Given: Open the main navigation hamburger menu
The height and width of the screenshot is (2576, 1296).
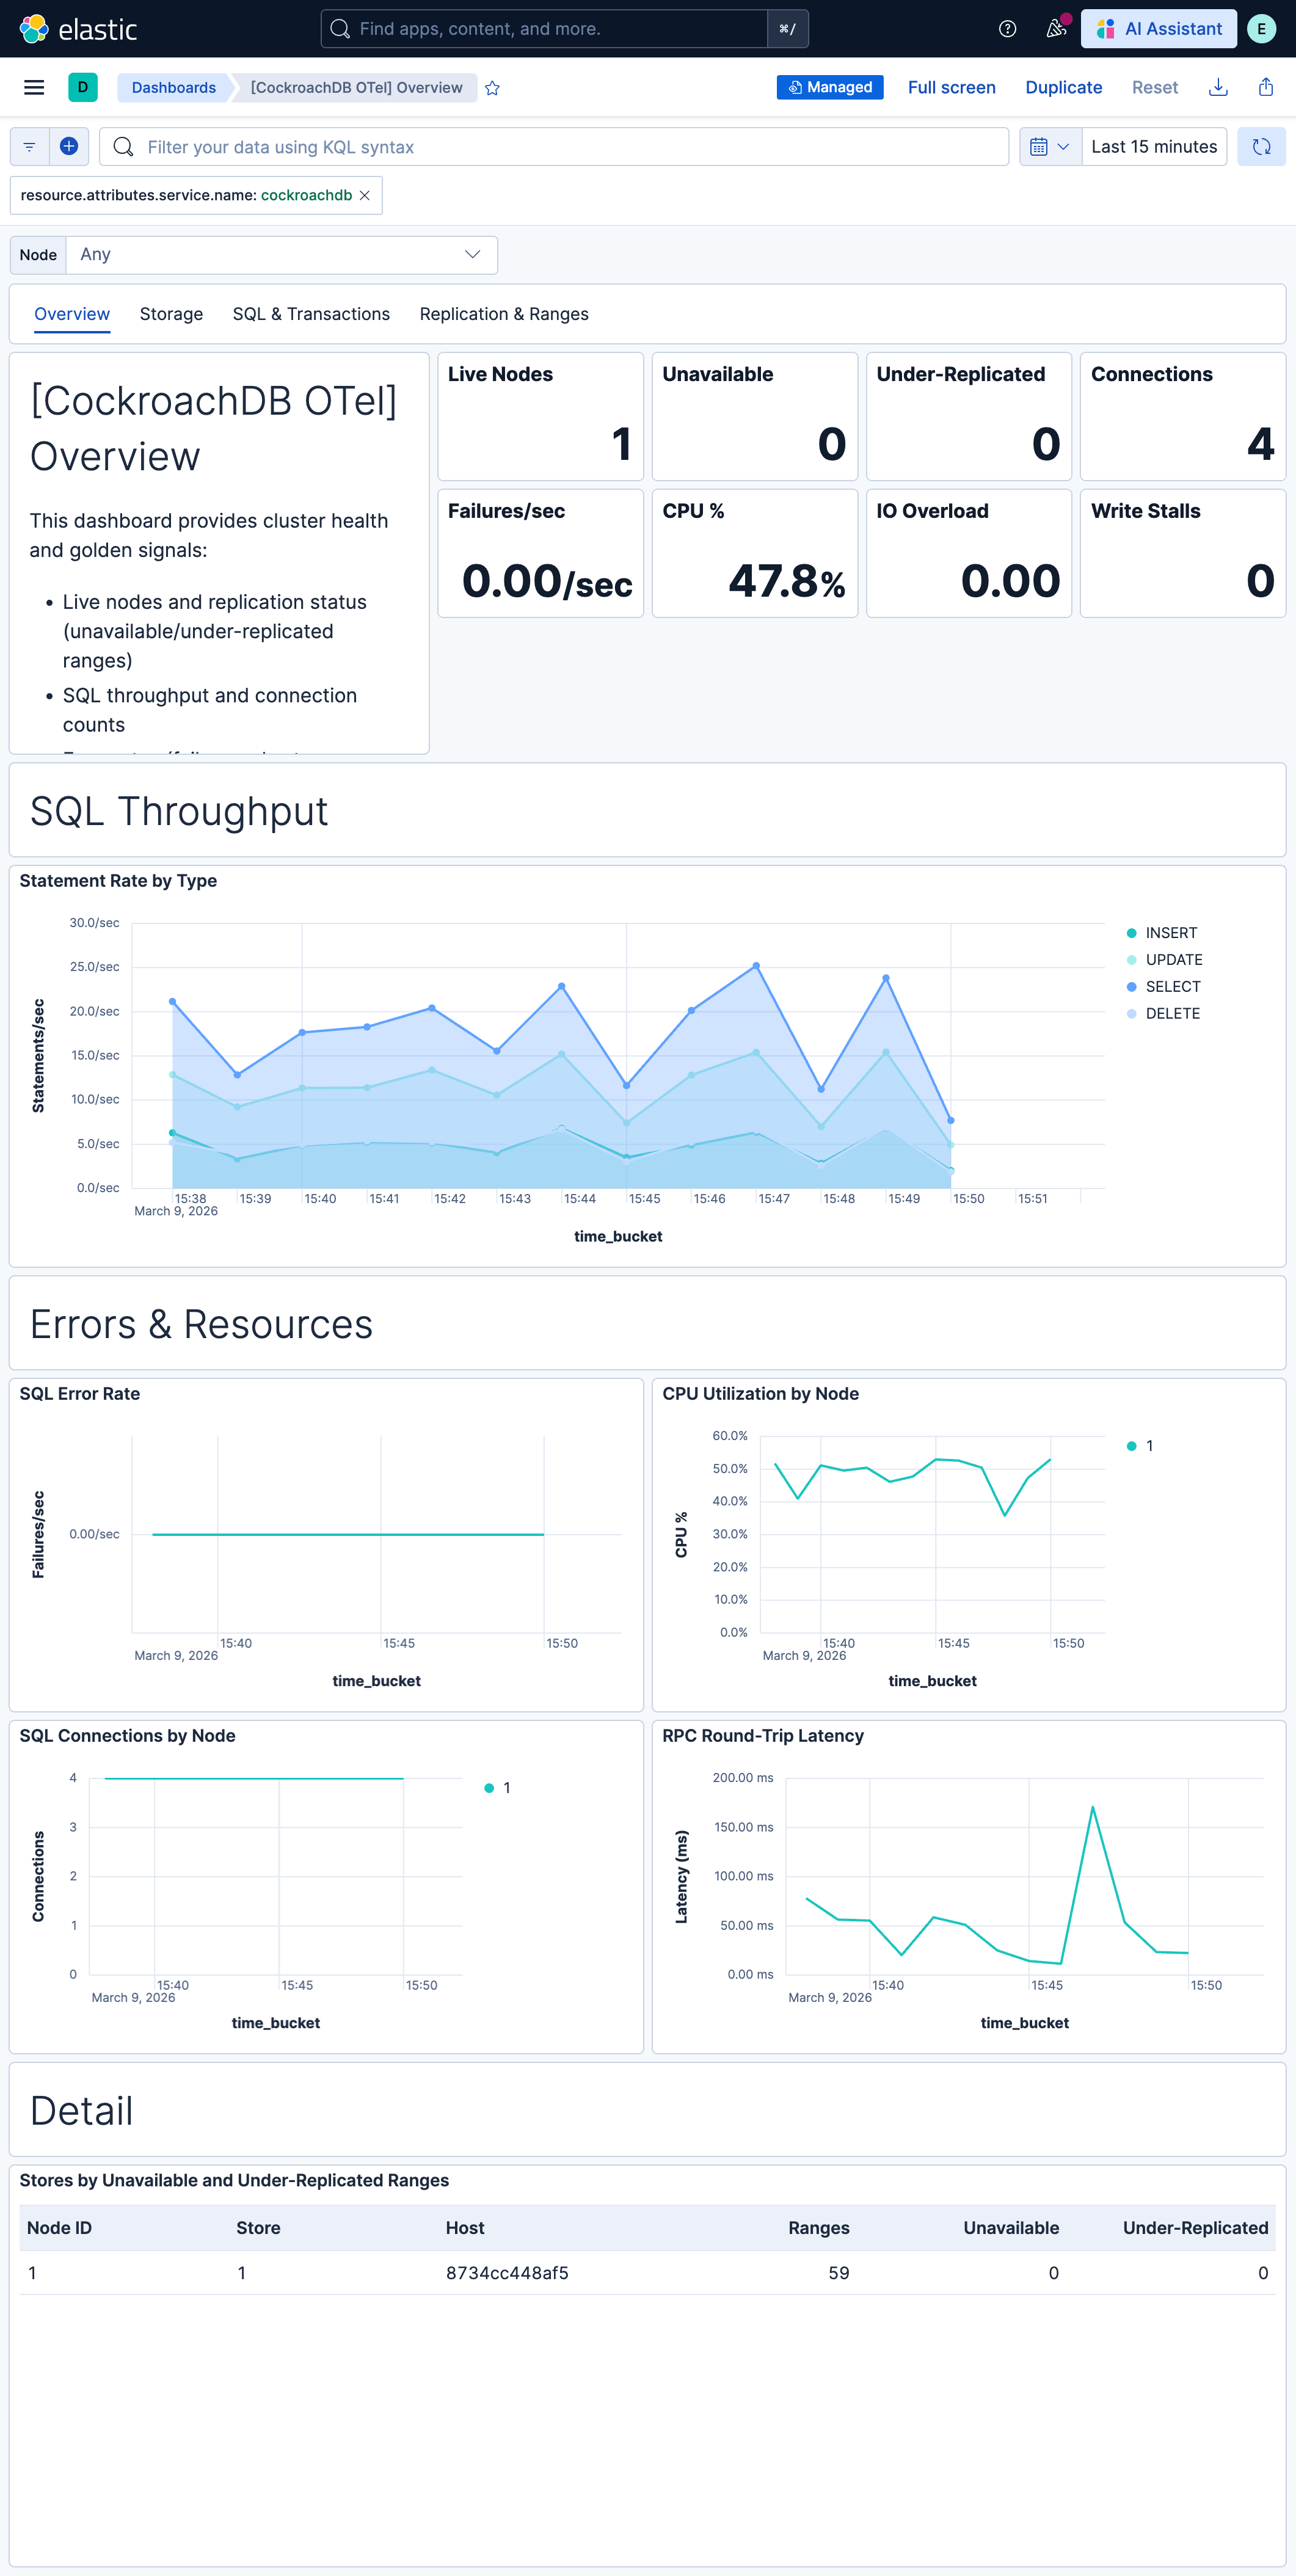Looking at the screenshot, I should coord(33,87).
